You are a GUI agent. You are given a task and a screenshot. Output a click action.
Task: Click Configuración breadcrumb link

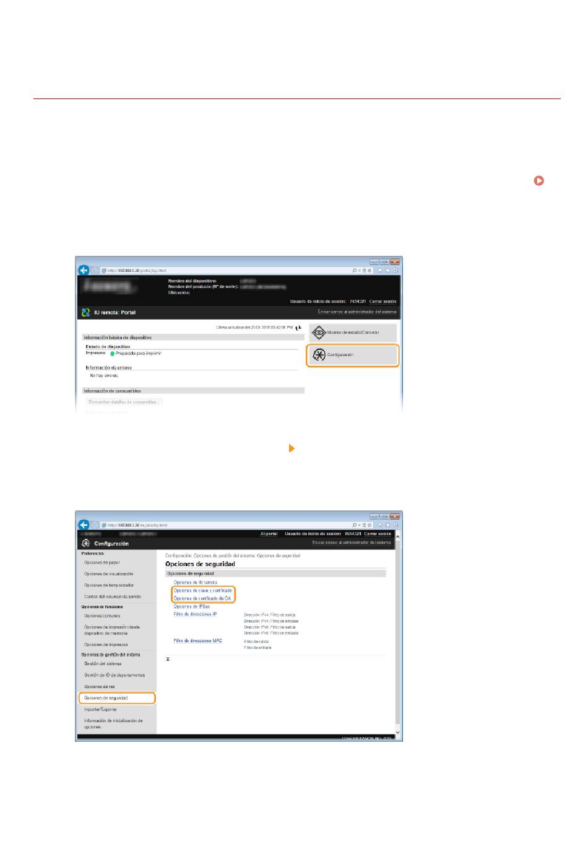coord(178,556)
